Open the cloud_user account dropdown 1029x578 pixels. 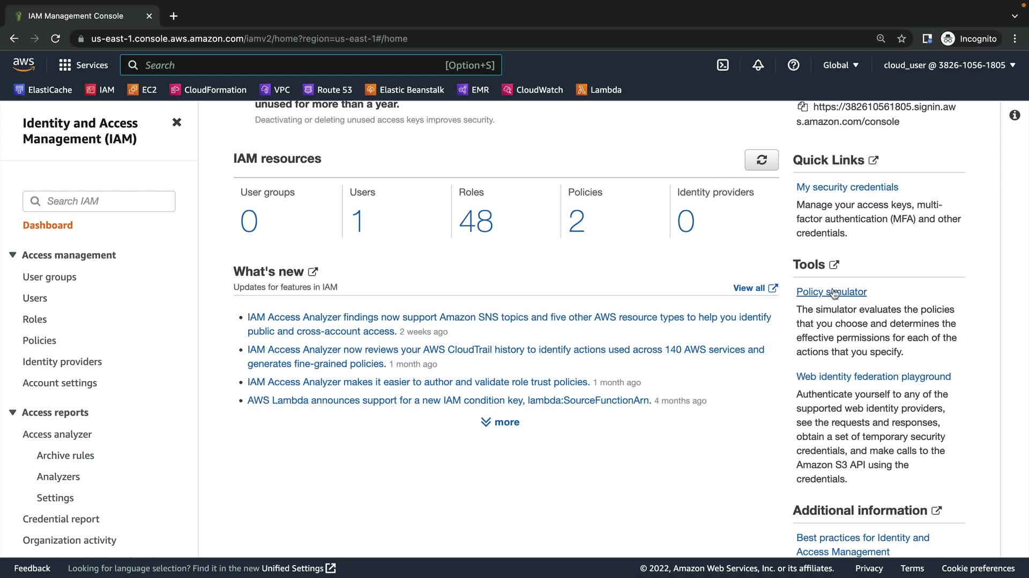click(x=949, y=65)
